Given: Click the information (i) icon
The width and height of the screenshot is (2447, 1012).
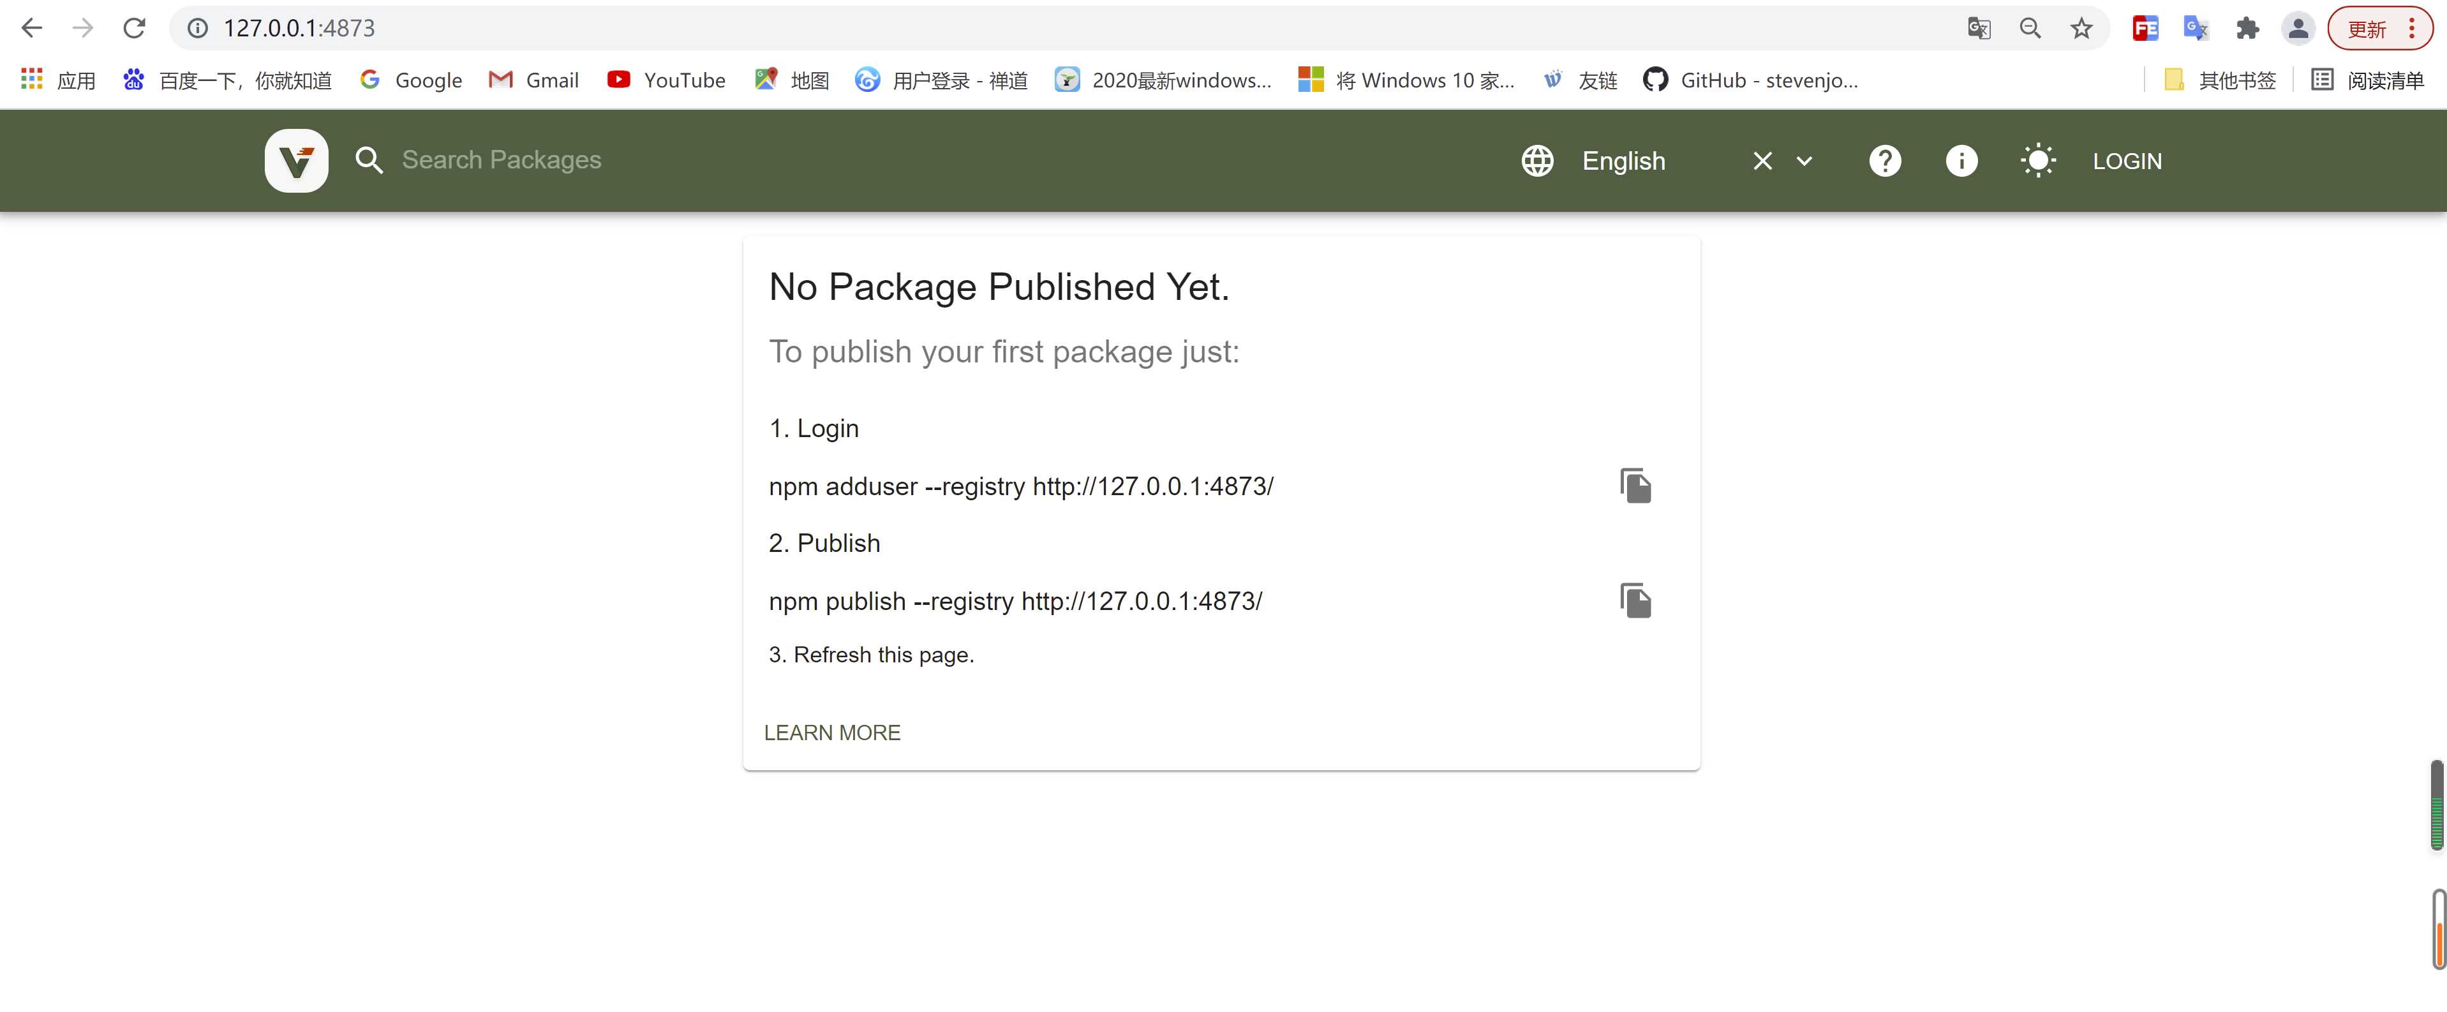Looking at the screenshot, I should point(1960,161).
